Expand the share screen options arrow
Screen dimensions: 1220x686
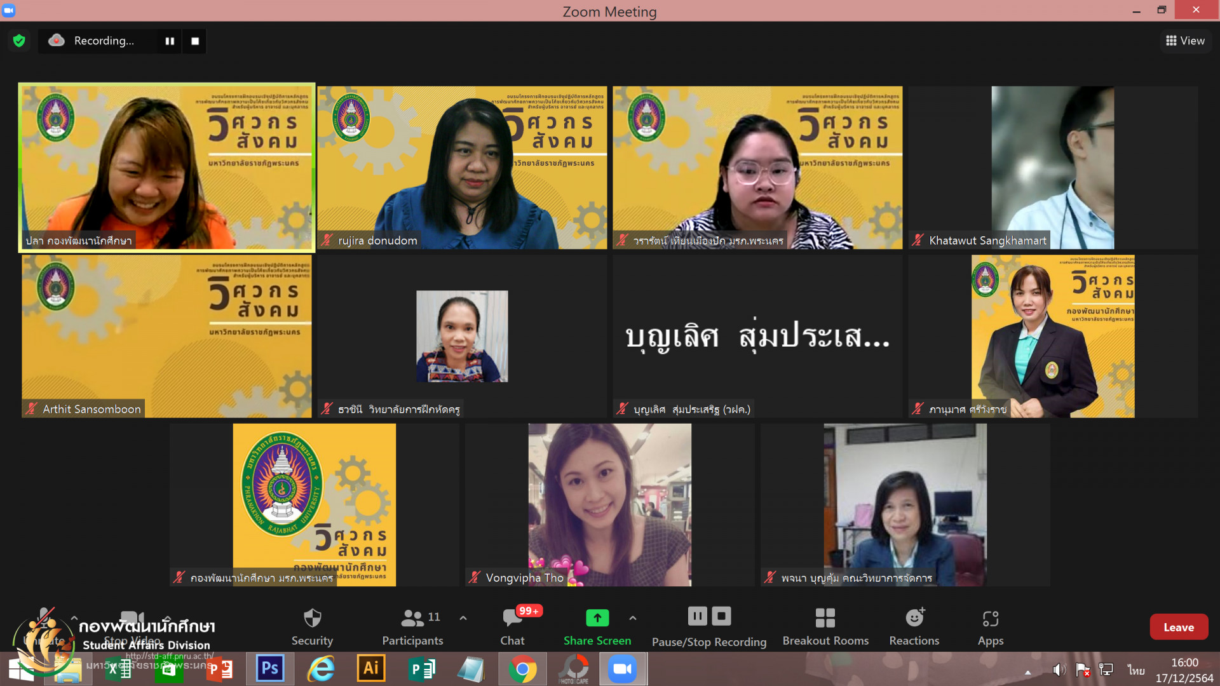633,617
